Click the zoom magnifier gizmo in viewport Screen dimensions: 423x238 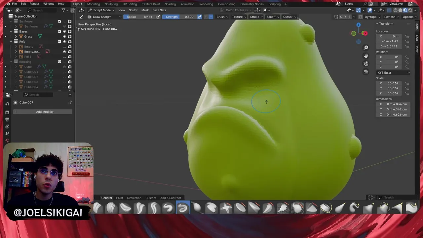coord(366,48)
